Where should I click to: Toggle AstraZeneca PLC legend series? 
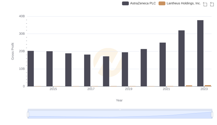tap(139, 3)
